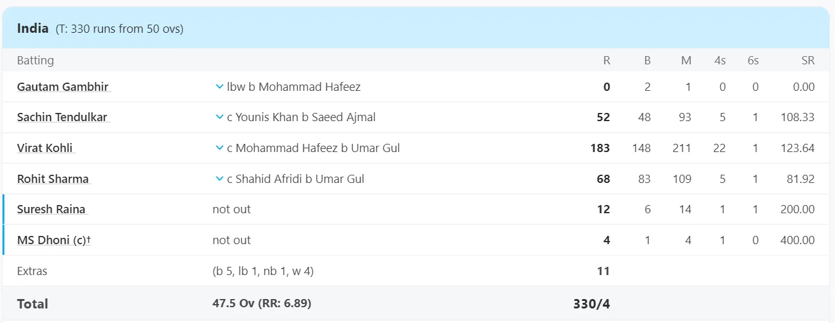Open Gautam Gambhir's player profile
This screenshot has width=835, height=323.
coord(64,87)
